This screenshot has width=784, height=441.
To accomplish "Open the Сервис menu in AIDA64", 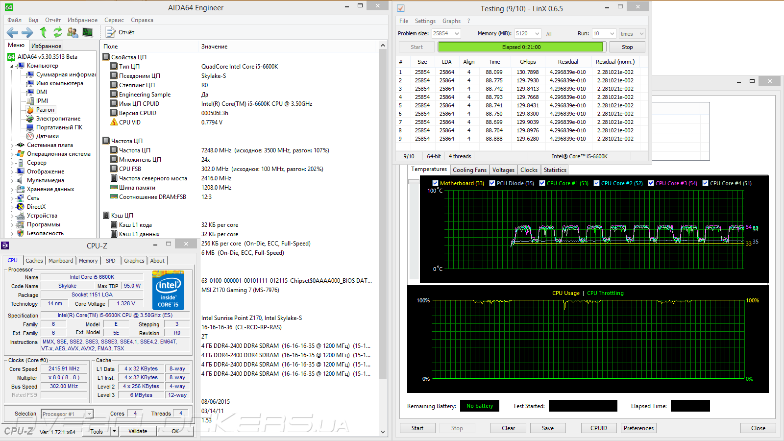I will click(x=114, y=20).
